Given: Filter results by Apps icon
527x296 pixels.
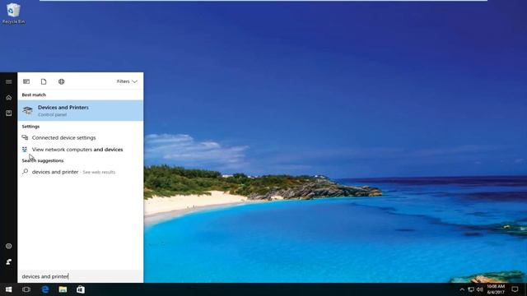Looking at the screenshot, I should click(x=26, y=81).
